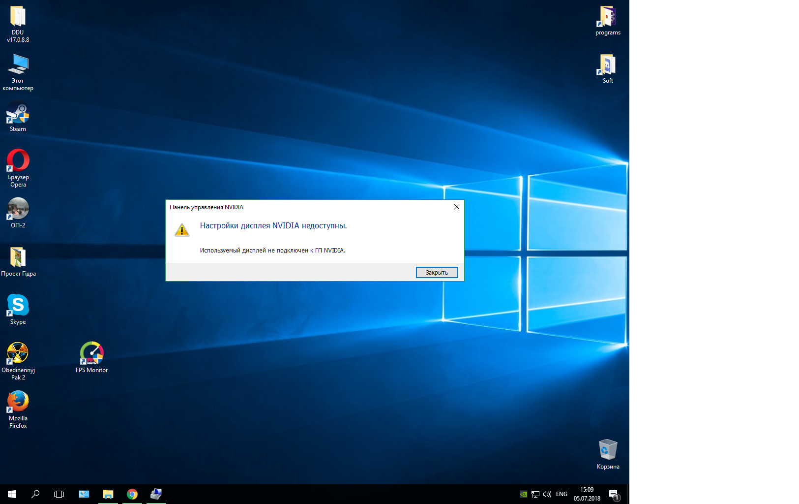This screenshot has height=504, width=799.
Task: Open Task View from the taskbar
Action: coord(59,494)
